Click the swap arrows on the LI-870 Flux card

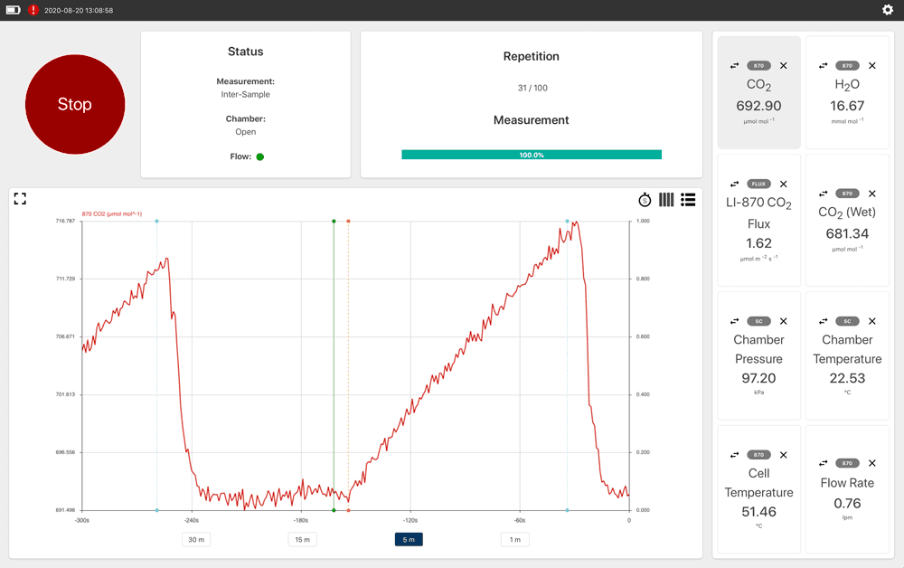click(x=735, y=184)
